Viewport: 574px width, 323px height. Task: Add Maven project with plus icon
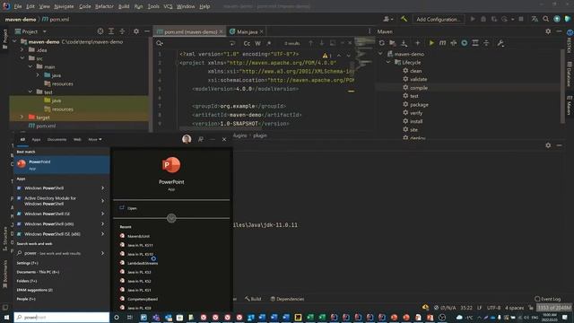click(x=417, y=43)
